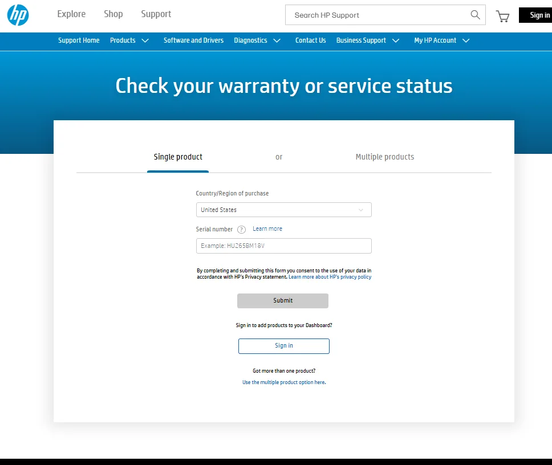This screenshot has height=465, width=552.
Task: Click the Submit button
Action: click(283, 301)
